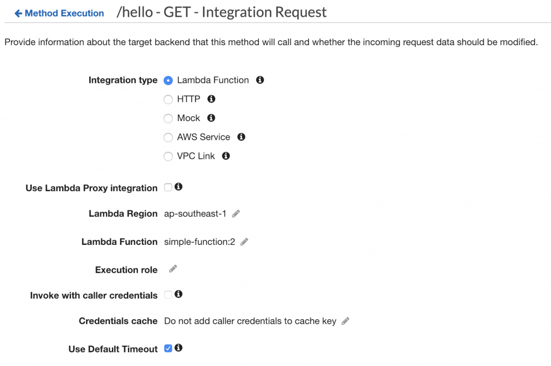551x366 pixels.
Task: View info for Use Default Timeout
Action: coord(178,348)
